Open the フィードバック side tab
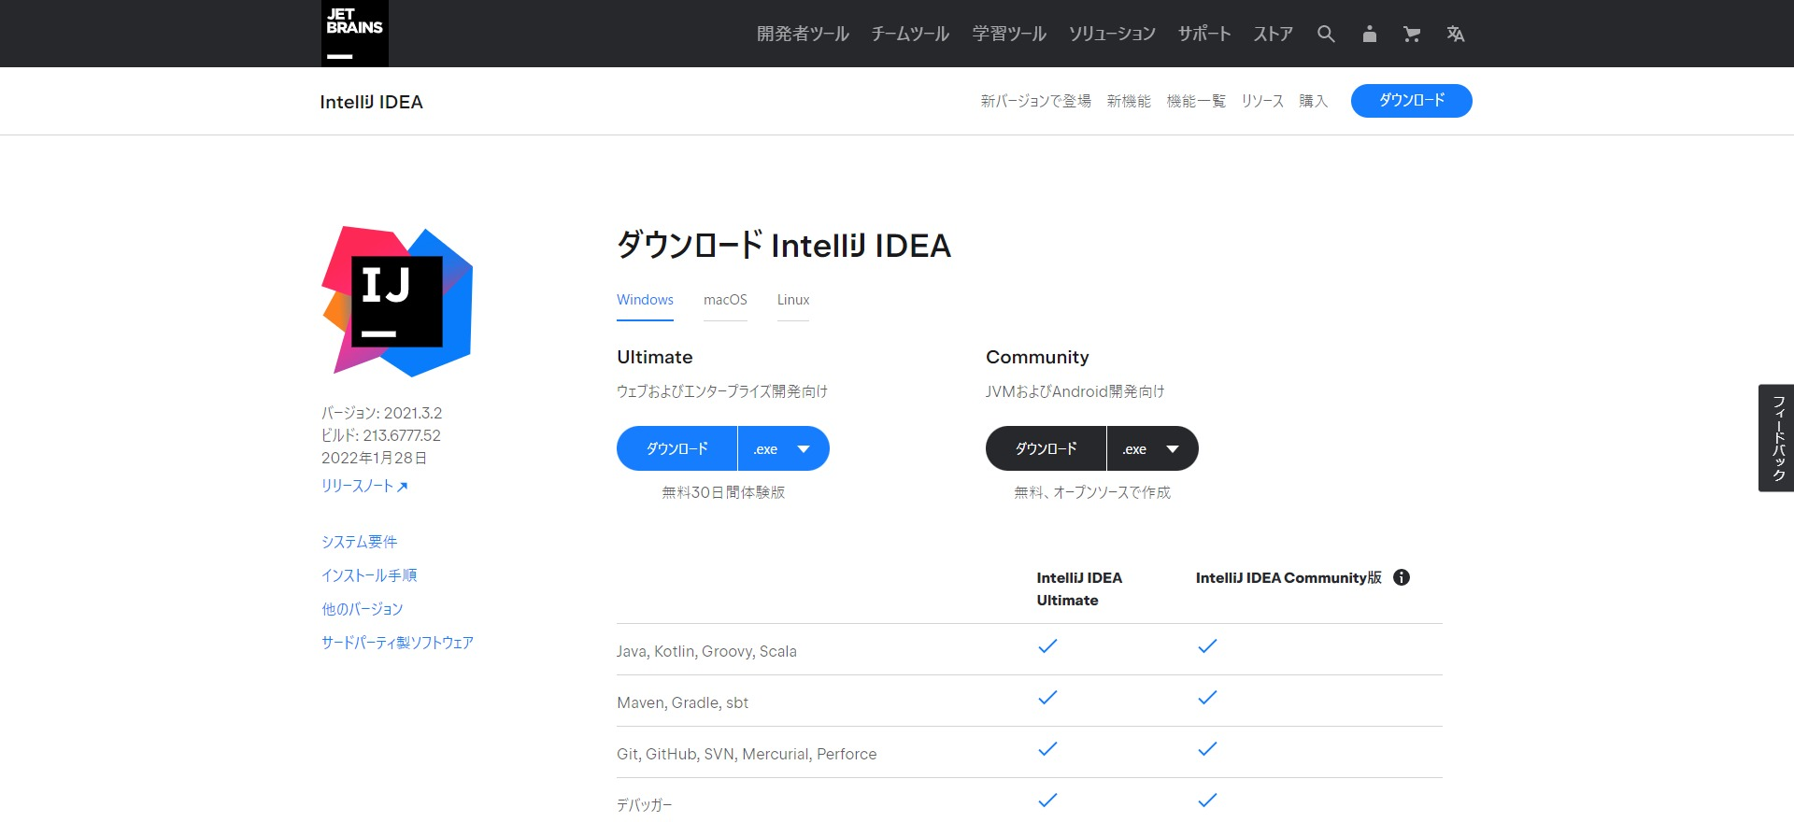Screen dimensions: 1794x822 click(x=1776, y=438)
